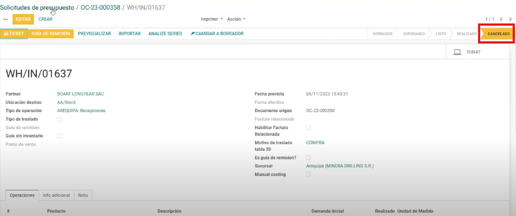
Task: Click the REALIZADO status stage
Action: [467, 34]
